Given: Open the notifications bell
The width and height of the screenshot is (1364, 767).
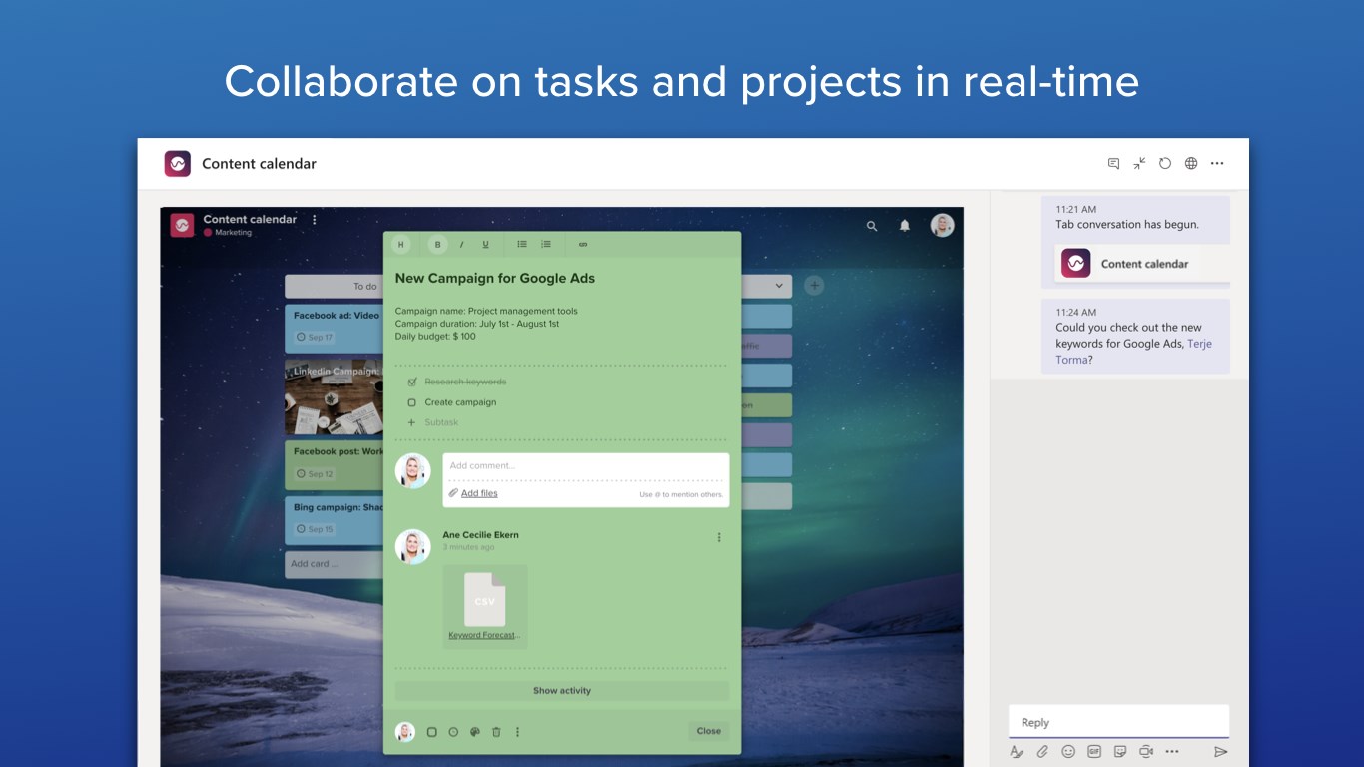Looking at the screenshot, I should click(x=905, y=226).
